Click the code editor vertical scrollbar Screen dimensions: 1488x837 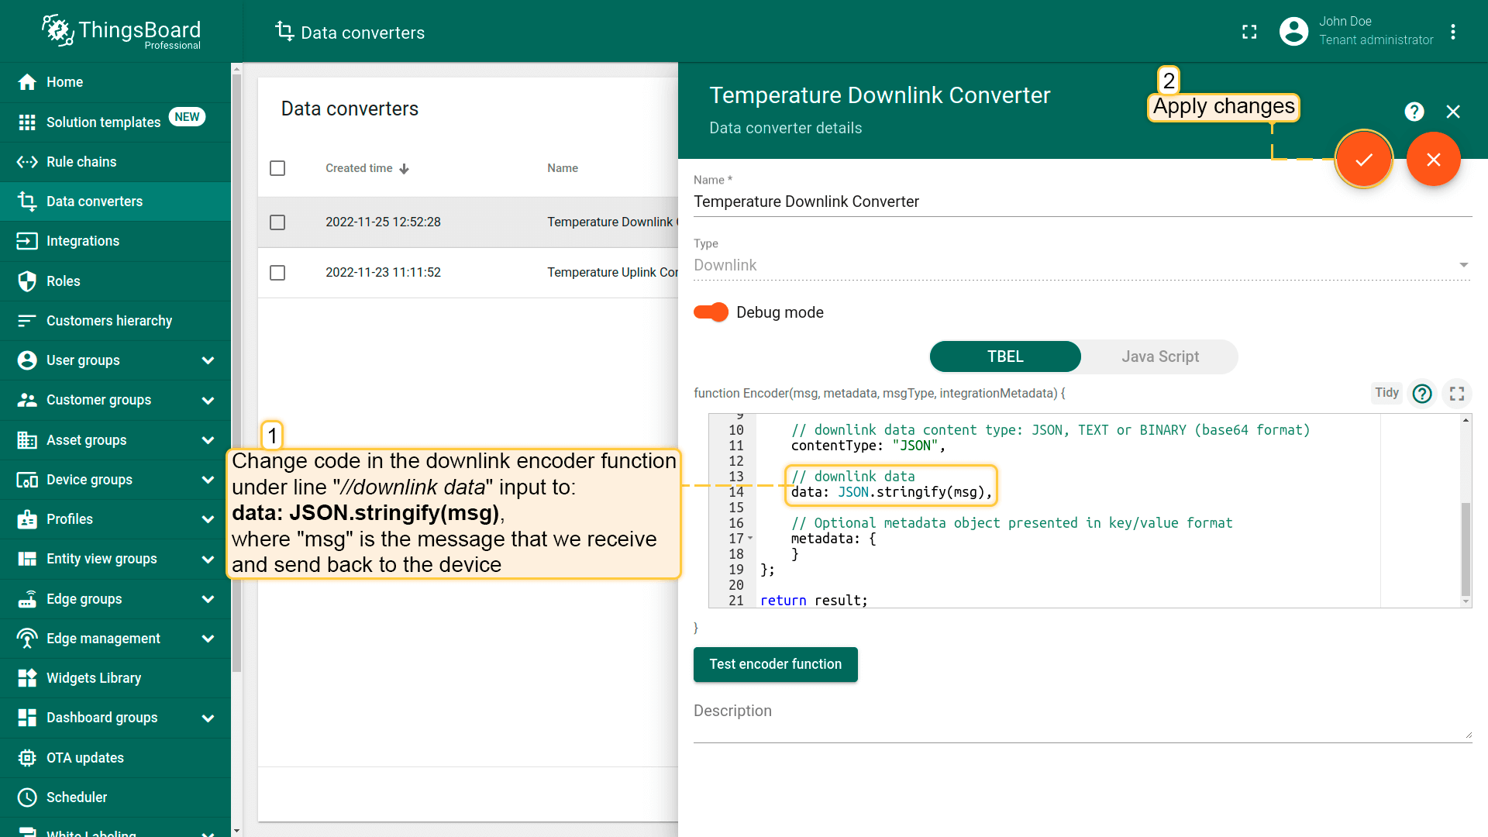click(x=1465, y=549)
